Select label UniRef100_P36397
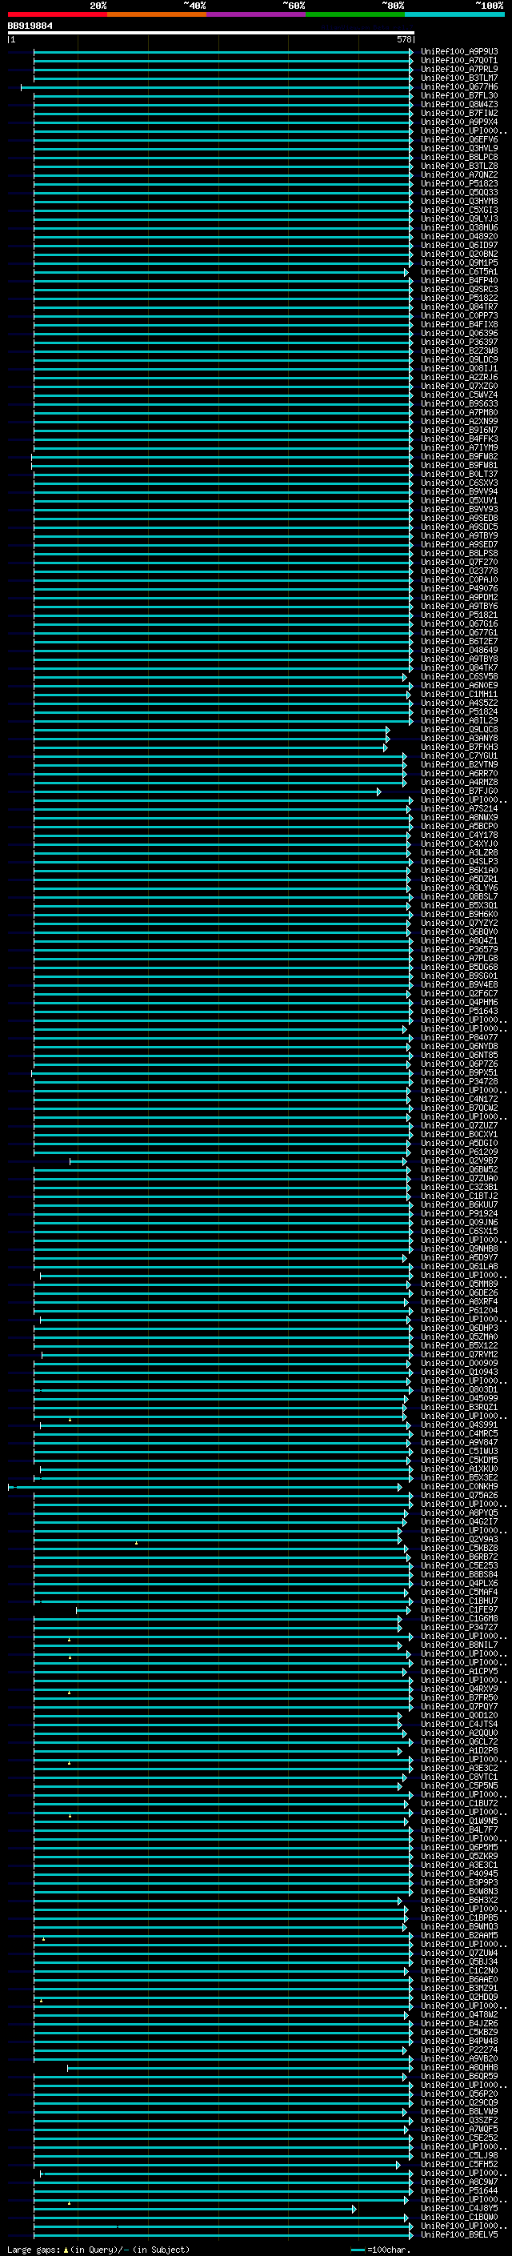Viewport: 512px width, 2256px height. pos(459,343)
